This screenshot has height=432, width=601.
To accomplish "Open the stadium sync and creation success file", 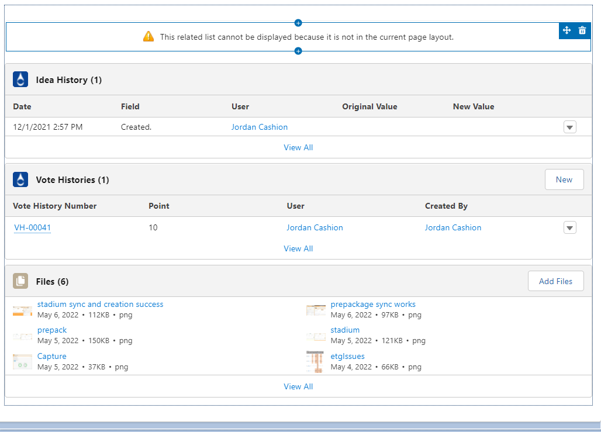I will (100, 304).
